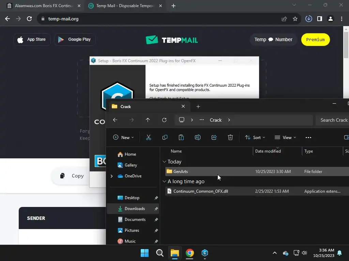Image resolution: width=349 pixels, height=261 pixels.
Task: Expand chevron after This PC icon
Action: pyautogui.click(x=192, y=120)
